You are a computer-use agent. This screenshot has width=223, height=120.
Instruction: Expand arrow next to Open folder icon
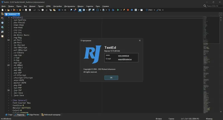(x=11, y=10)
